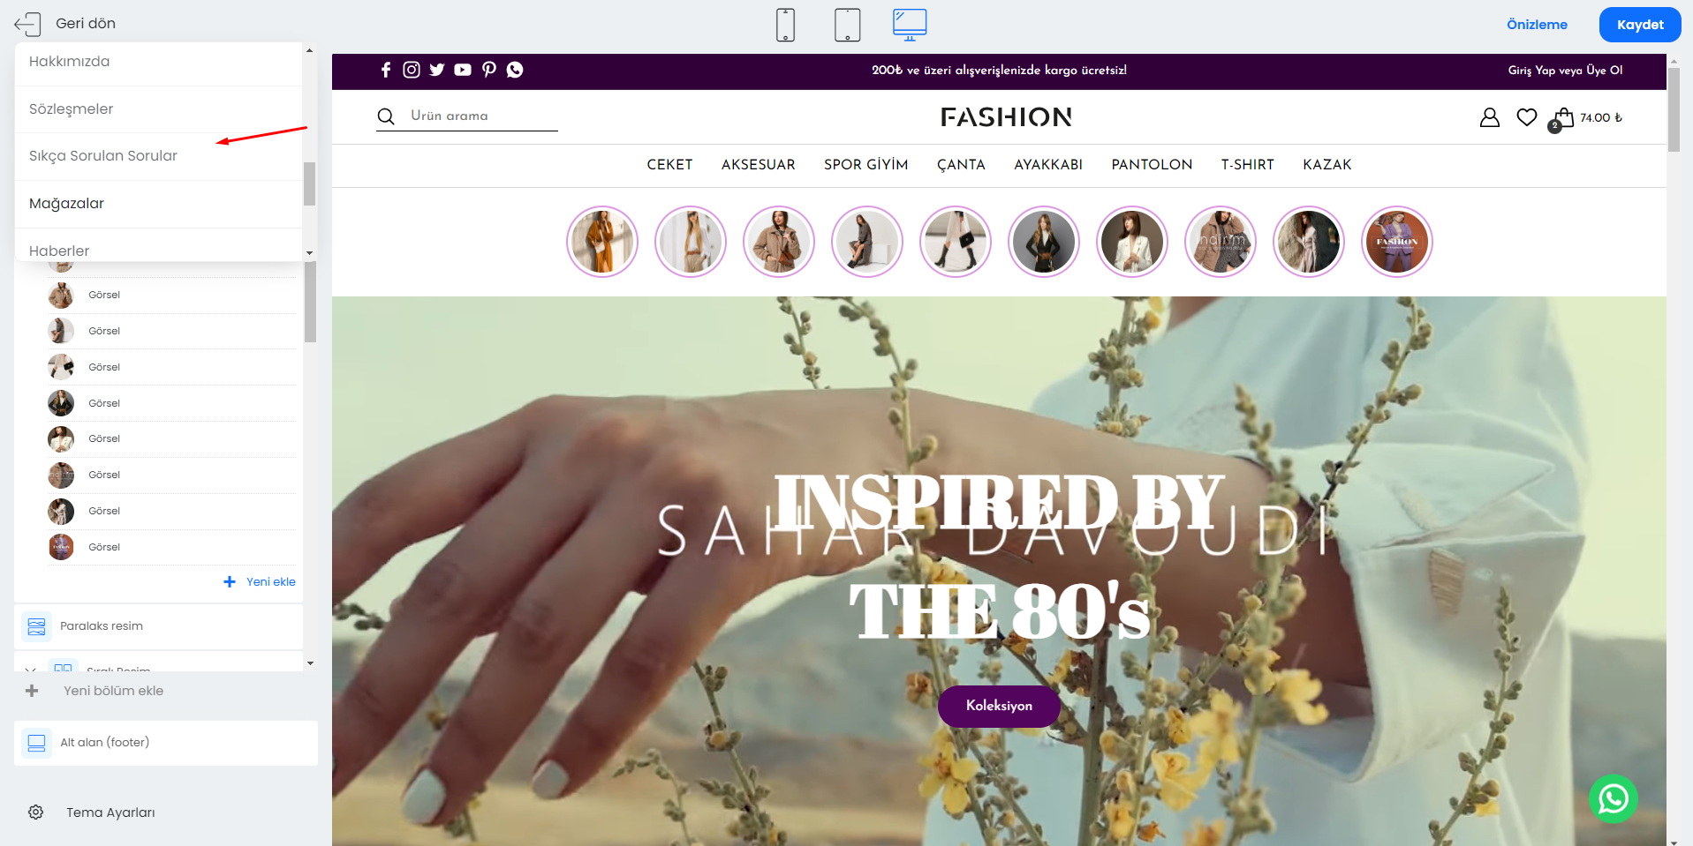This screenshot has width=1693, height=846.
Task: Switch to tablet preview icon
Action: [x=847, y=25]
